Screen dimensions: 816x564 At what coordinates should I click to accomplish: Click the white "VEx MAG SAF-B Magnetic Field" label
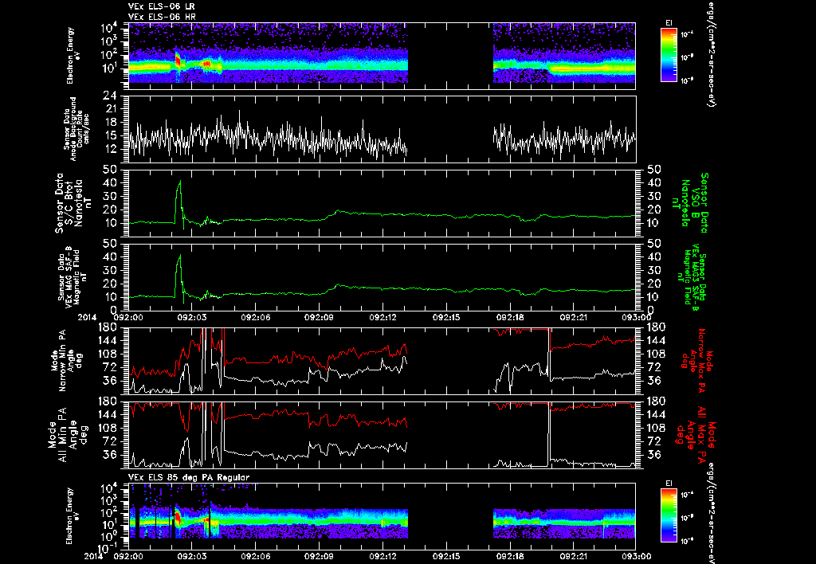coord(73,276)
